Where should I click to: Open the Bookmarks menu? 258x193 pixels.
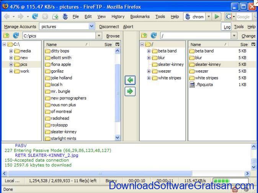click(140, 16)
